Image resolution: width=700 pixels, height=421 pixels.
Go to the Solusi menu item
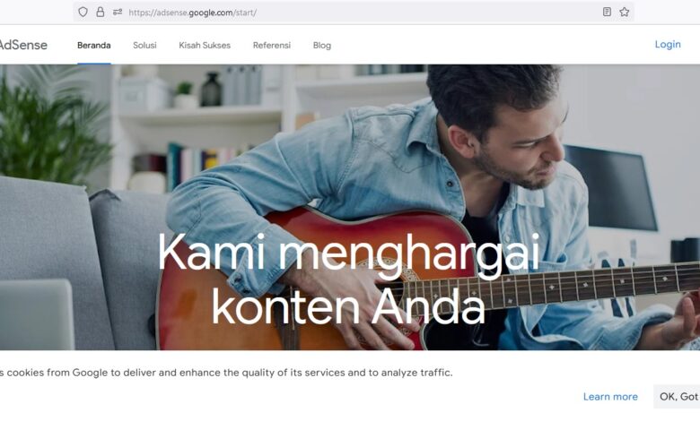[x=144, y=45]
